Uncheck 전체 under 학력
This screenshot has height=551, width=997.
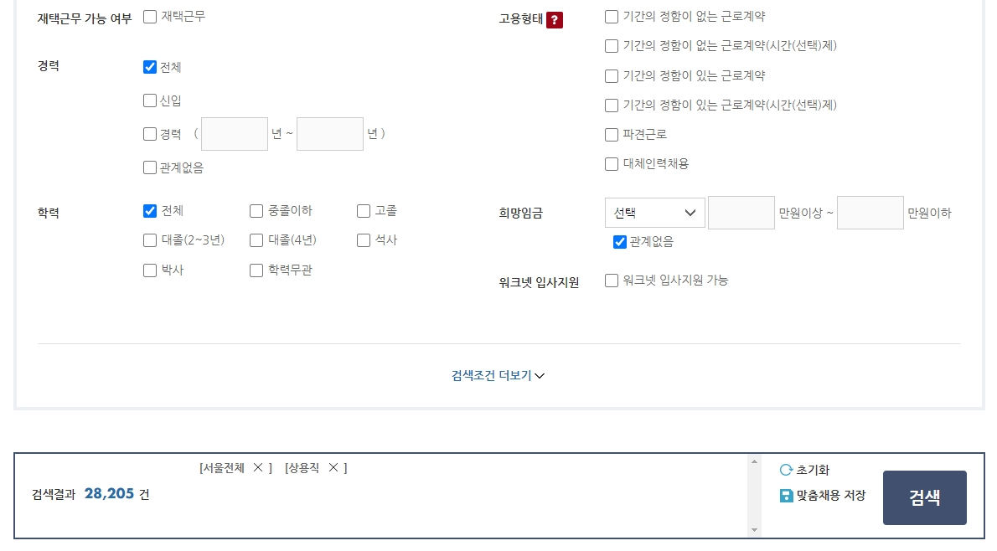pyautogui.click(x=150, y=211)
